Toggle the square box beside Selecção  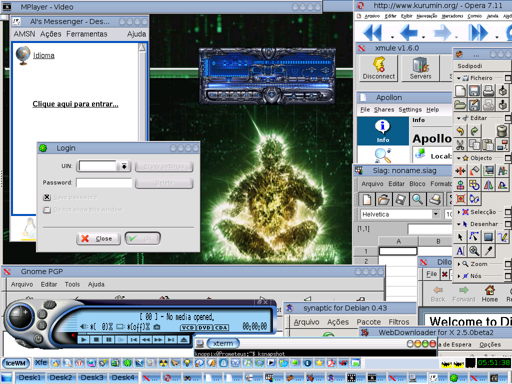[x=508, y=212]
